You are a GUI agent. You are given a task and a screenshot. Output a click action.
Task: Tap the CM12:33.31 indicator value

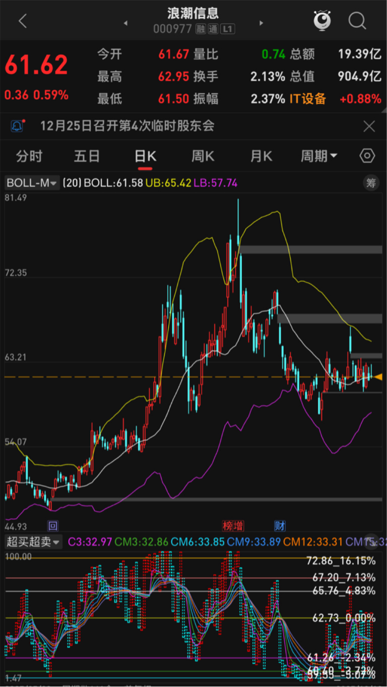[x=313, y=542]
